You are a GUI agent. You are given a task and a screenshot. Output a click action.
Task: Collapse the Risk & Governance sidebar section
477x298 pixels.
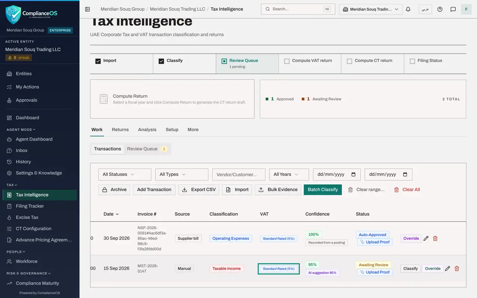pyautogui.click(x=28, y=273)
